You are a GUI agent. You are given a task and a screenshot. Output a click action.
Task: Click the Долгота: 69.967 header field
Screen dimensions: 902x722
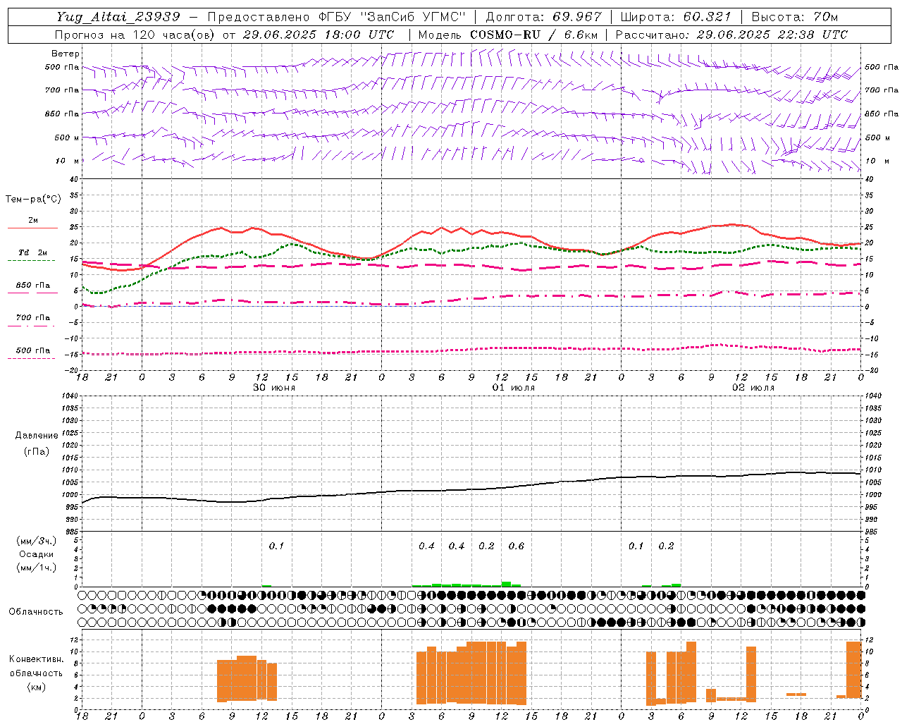pos(544,17)
